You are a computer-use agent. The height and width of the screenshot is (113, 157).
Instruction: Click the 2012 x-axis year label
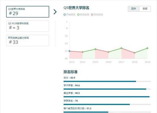click(x=72, y=62)
